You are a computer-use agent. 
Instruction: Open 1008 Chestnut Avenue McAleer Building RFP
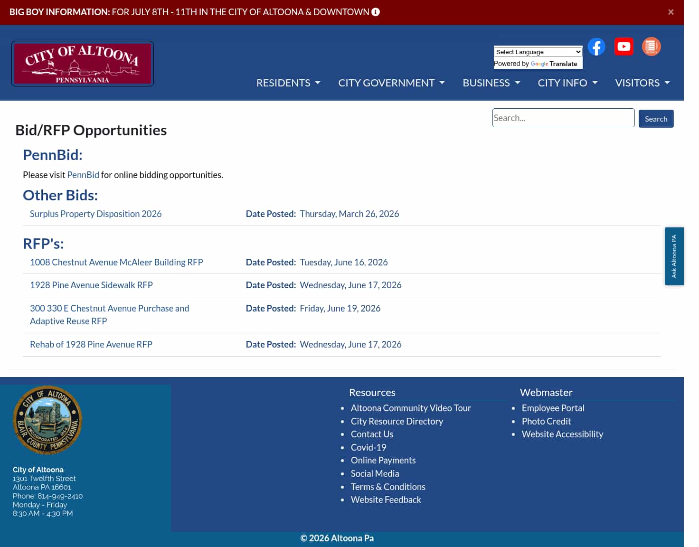pyautogui.click(x=116, y=262)
